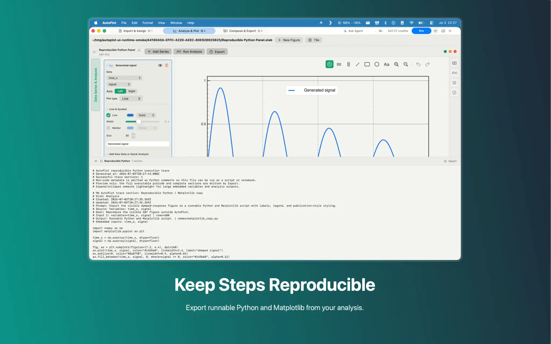Click the zoom in magnifier
The image size is (551, 344).
(x=396, y=64)
